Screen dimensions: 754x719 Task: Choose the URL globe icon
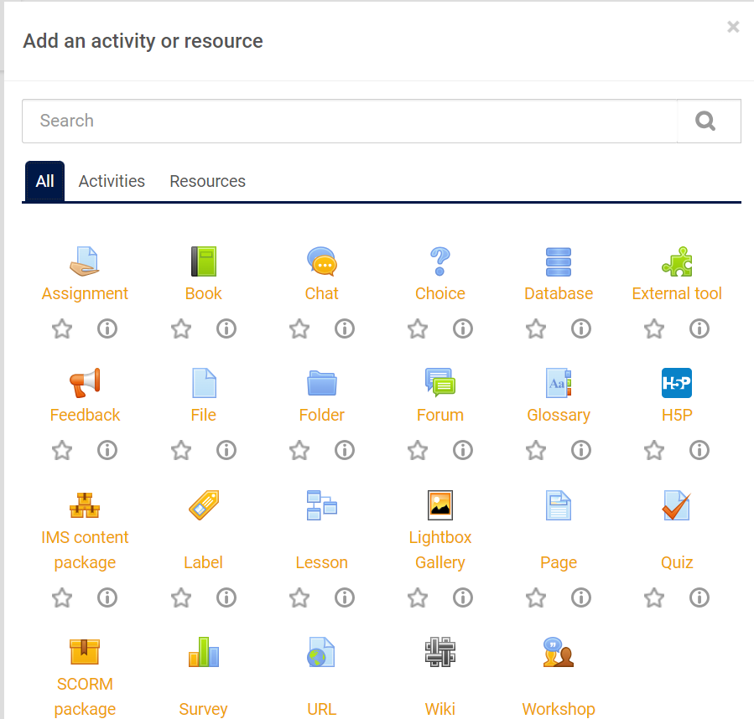click(320, 652)
